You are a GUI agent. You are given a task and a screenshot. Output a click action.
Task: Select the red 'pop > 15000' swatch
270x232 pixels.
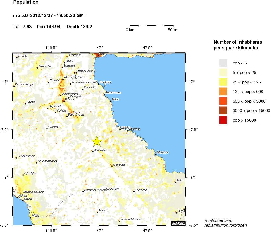223,120
